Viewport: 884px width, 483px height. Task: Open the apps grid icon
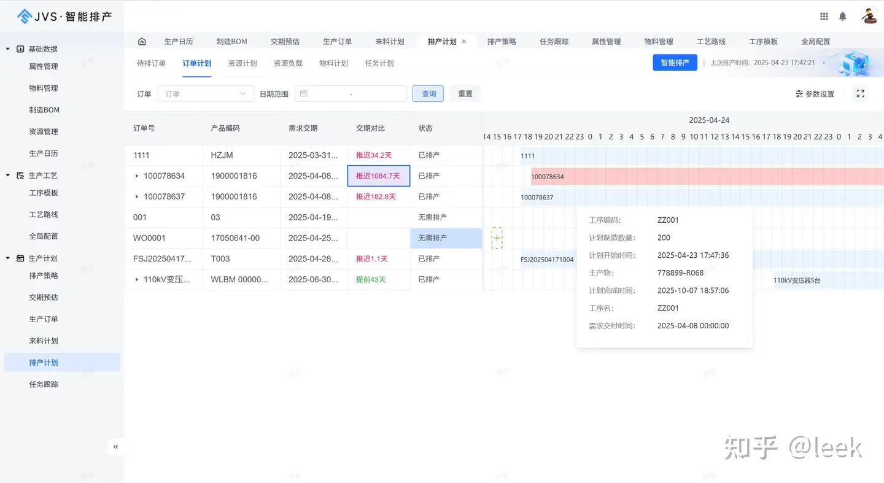point(824,17)
